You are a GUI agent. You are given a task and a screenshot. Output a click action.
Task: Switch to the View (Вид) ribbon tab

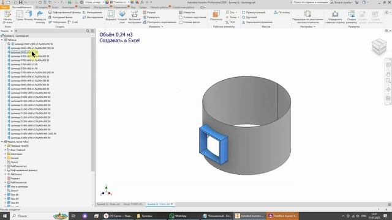coord(133,7)
